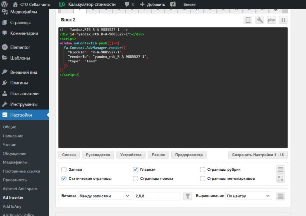Open Akismet Anti-spam submenu link
This screenshot has height=216, width=306.
point(20,189)
